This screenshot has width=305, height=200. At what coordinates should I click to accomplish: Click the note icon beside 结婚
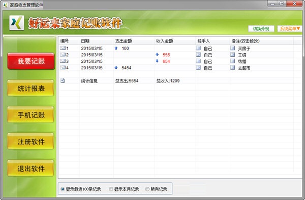click(x=232, y=61)
